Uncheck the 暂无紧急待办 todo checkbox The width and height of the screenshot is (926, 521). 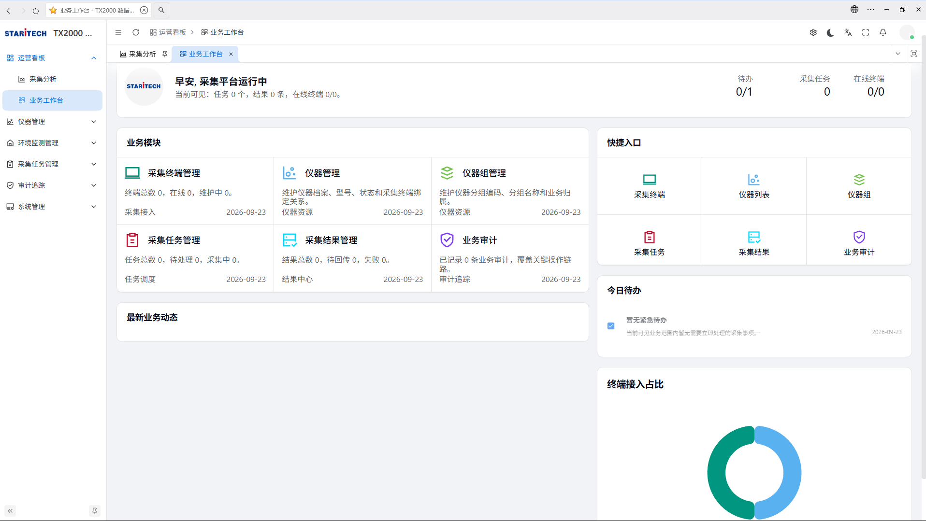pos(611,326)
